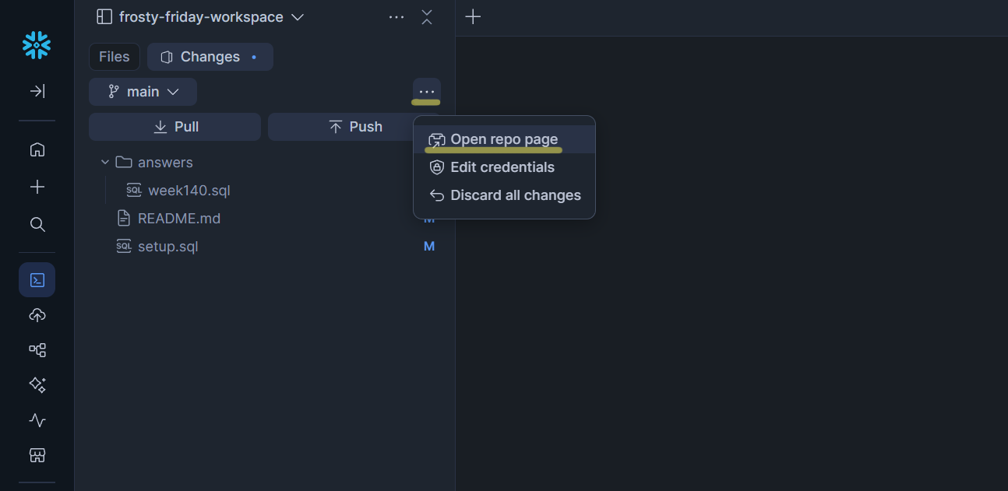This screenshot has width=1008, height=491.
Task: Select the Create plus icon in sidebar
Action: click(x=37, y=187)
